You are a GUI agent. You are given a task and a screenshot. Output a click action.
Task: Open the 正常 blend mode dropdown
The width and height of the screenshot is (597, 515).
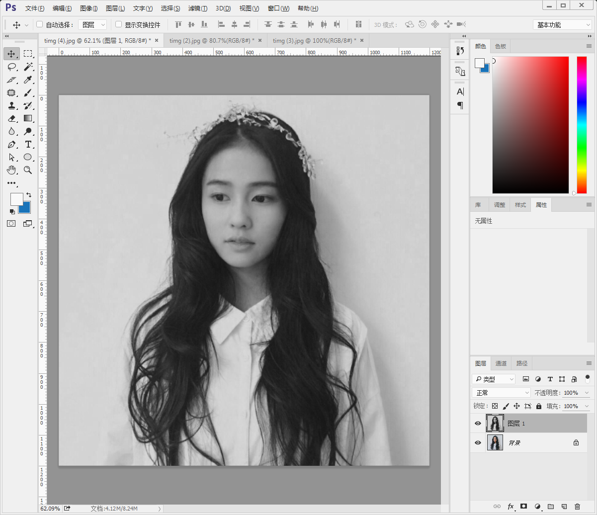click(x=502, y=393)
